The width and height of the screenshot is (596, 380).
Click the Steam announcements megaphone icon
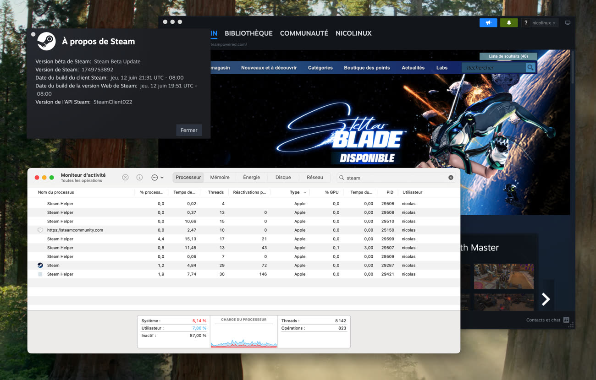click(488, 23)
